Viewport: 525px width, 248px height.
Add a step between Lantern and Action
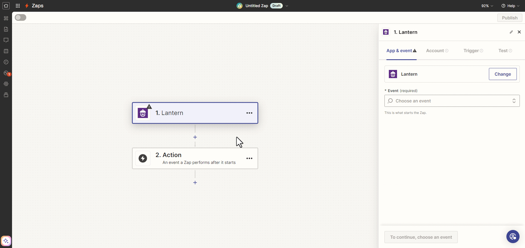coord(195,137)
